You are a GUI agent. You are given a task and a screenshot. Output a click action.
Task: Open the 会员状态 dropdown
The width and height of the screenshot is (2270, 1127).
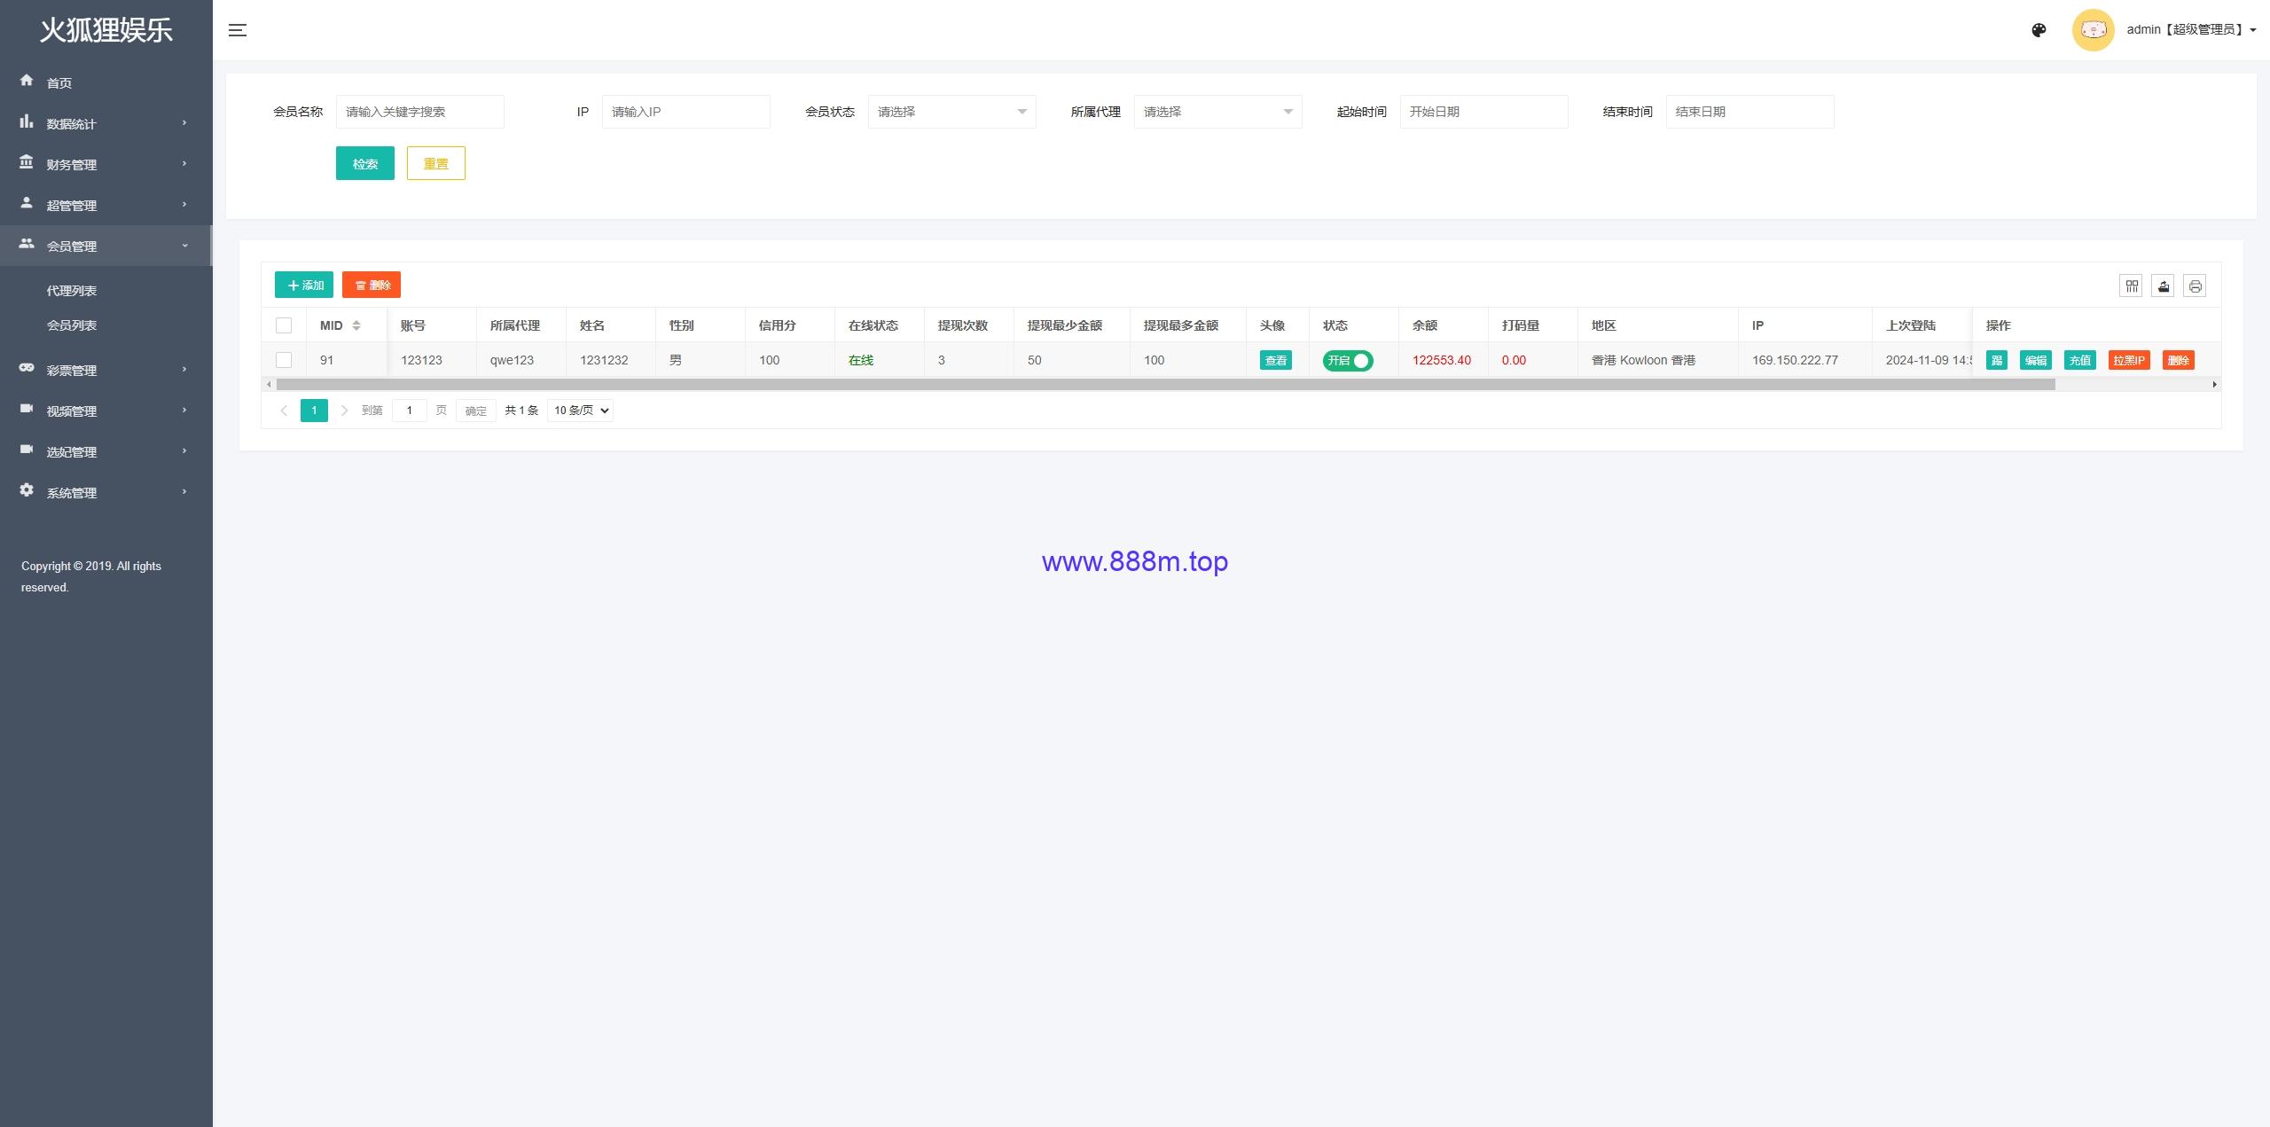(951, 112)
